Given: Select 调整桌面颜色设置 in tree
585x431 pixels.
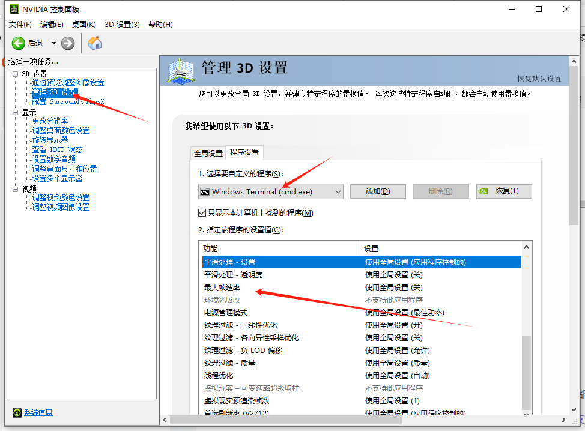Looking at the screenshot, I should pyautogui.click(x=61, y=130).
